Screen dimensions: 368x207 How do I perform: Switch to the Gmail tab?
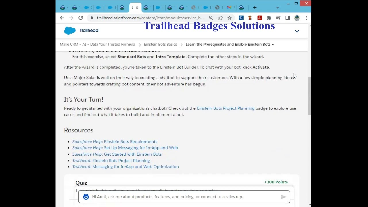coord(229,8)
